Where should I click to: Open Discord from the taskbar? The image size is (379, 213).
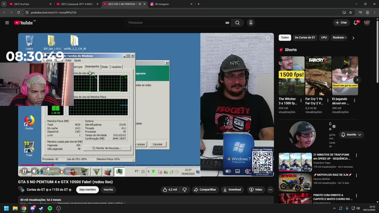click(33, 208)
